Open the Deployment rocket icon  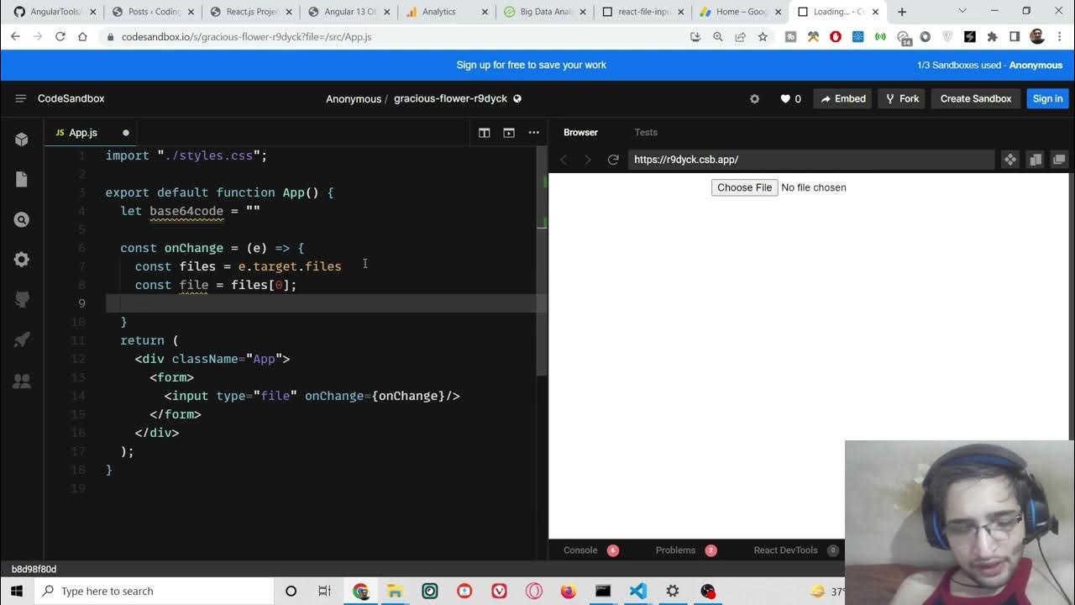(x=22, y=339)
